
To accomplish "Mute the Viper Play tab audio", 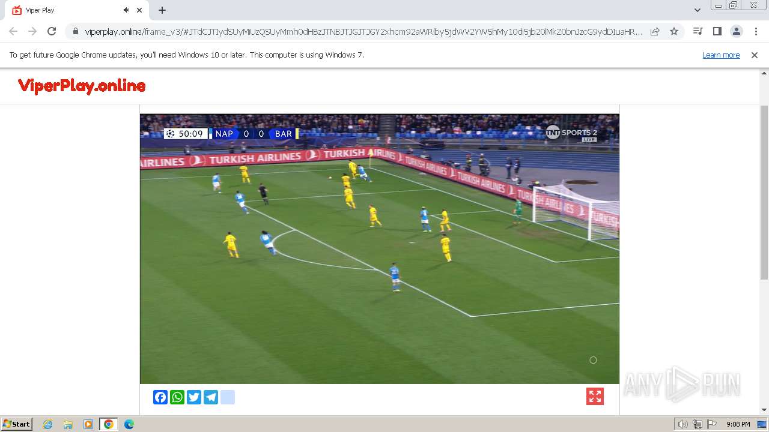I will (126, 10).
